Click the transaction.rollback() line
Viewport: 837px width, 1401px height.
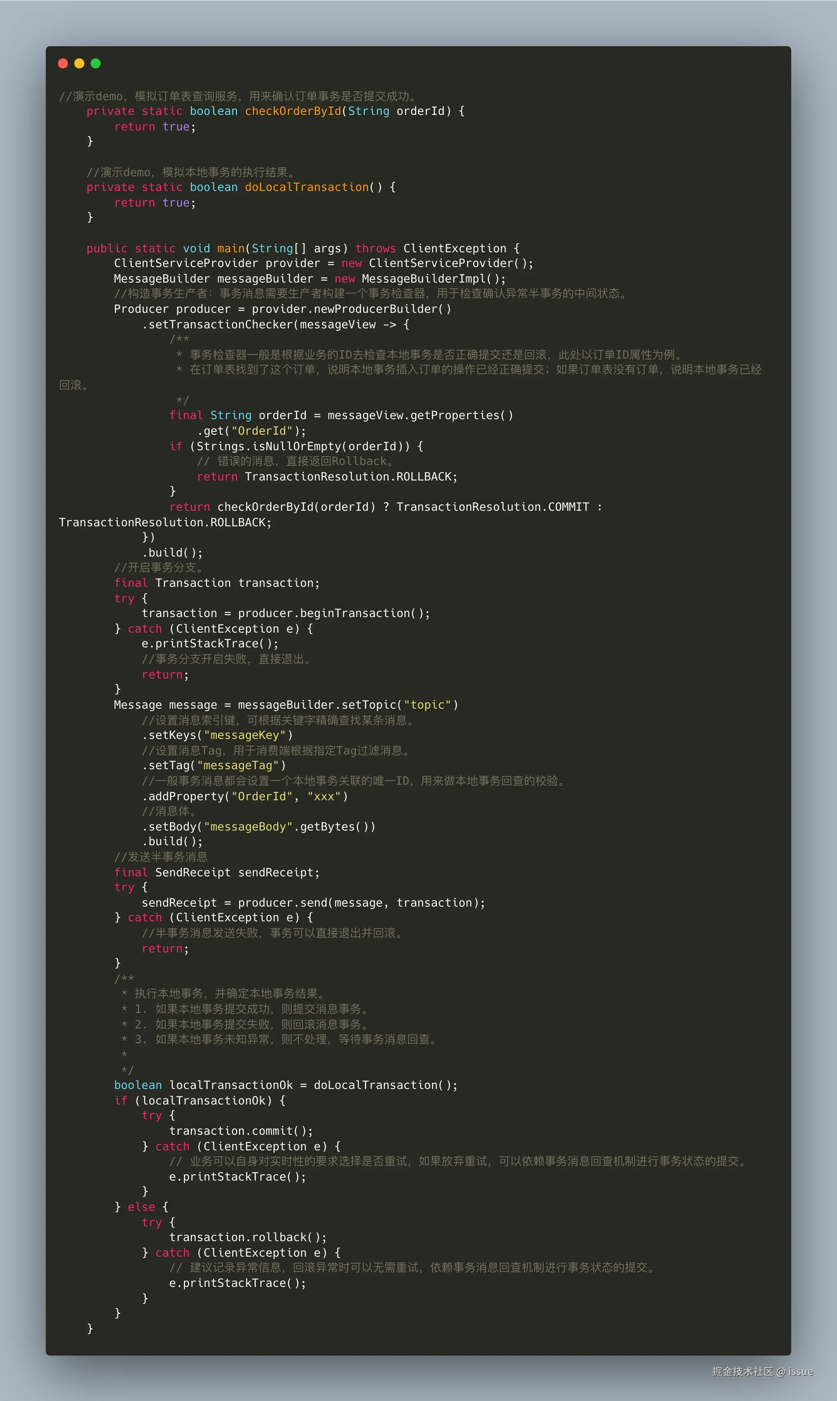coord(248,1237)
